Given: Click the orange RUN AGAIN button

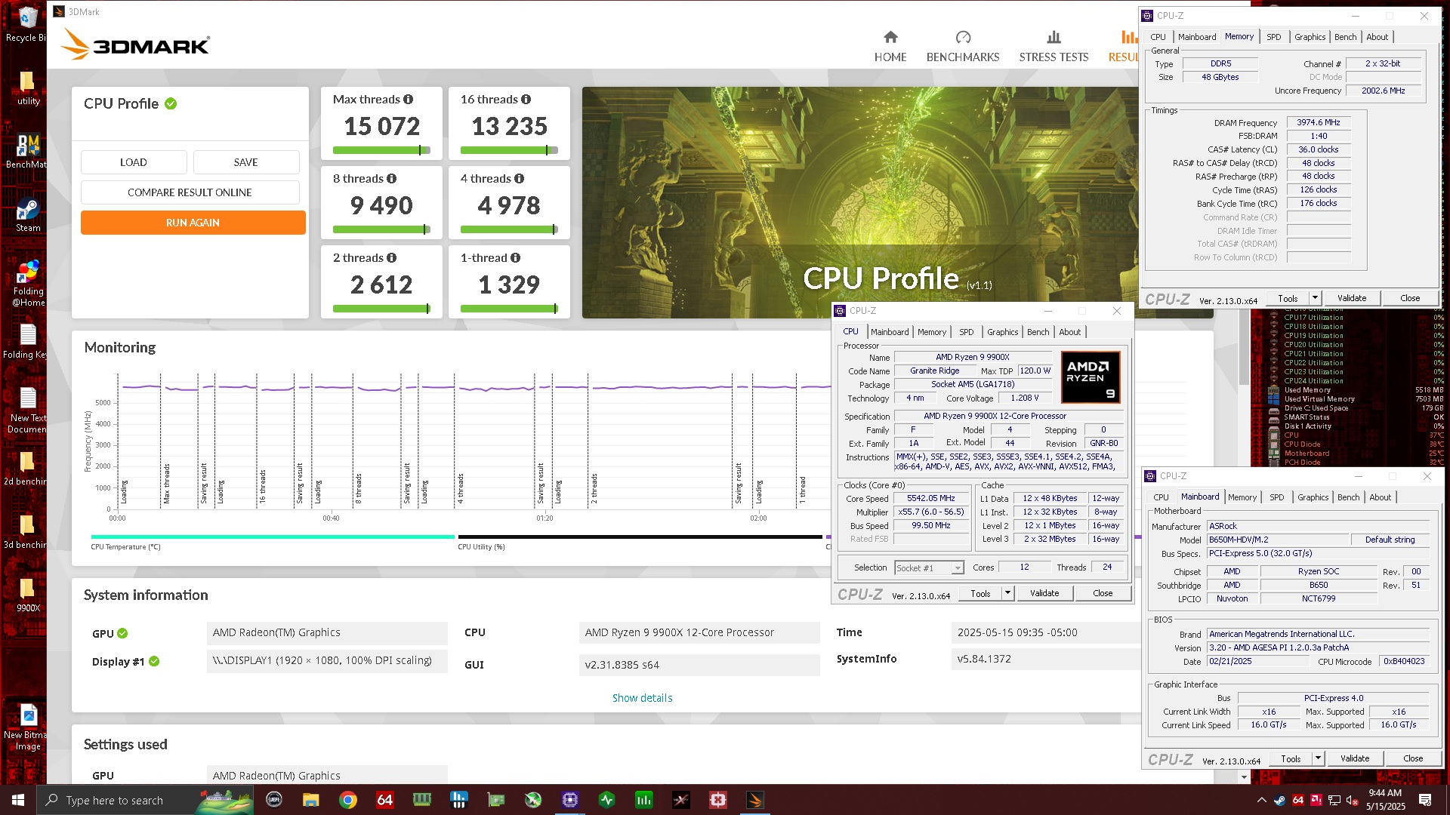Looking at the screenshot, I should (193, 223).
